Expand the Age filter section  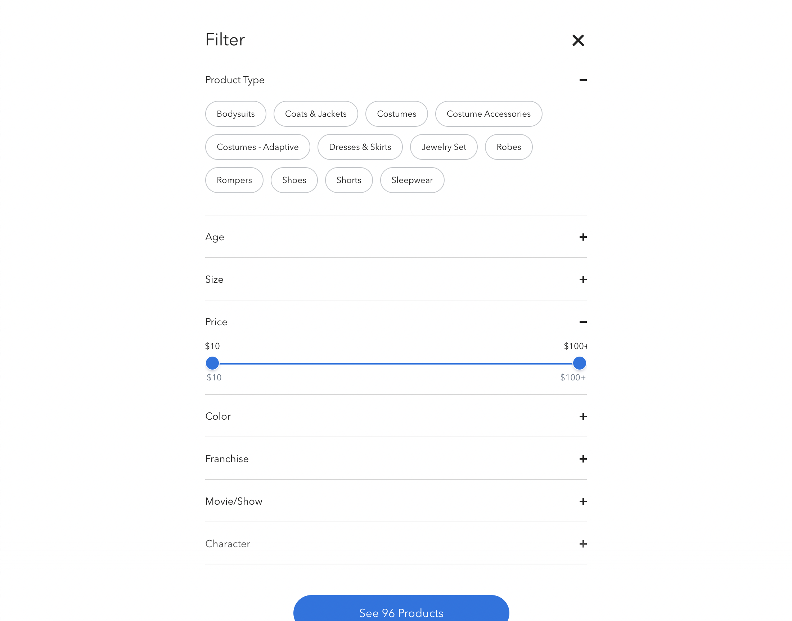tap(583, 237)
